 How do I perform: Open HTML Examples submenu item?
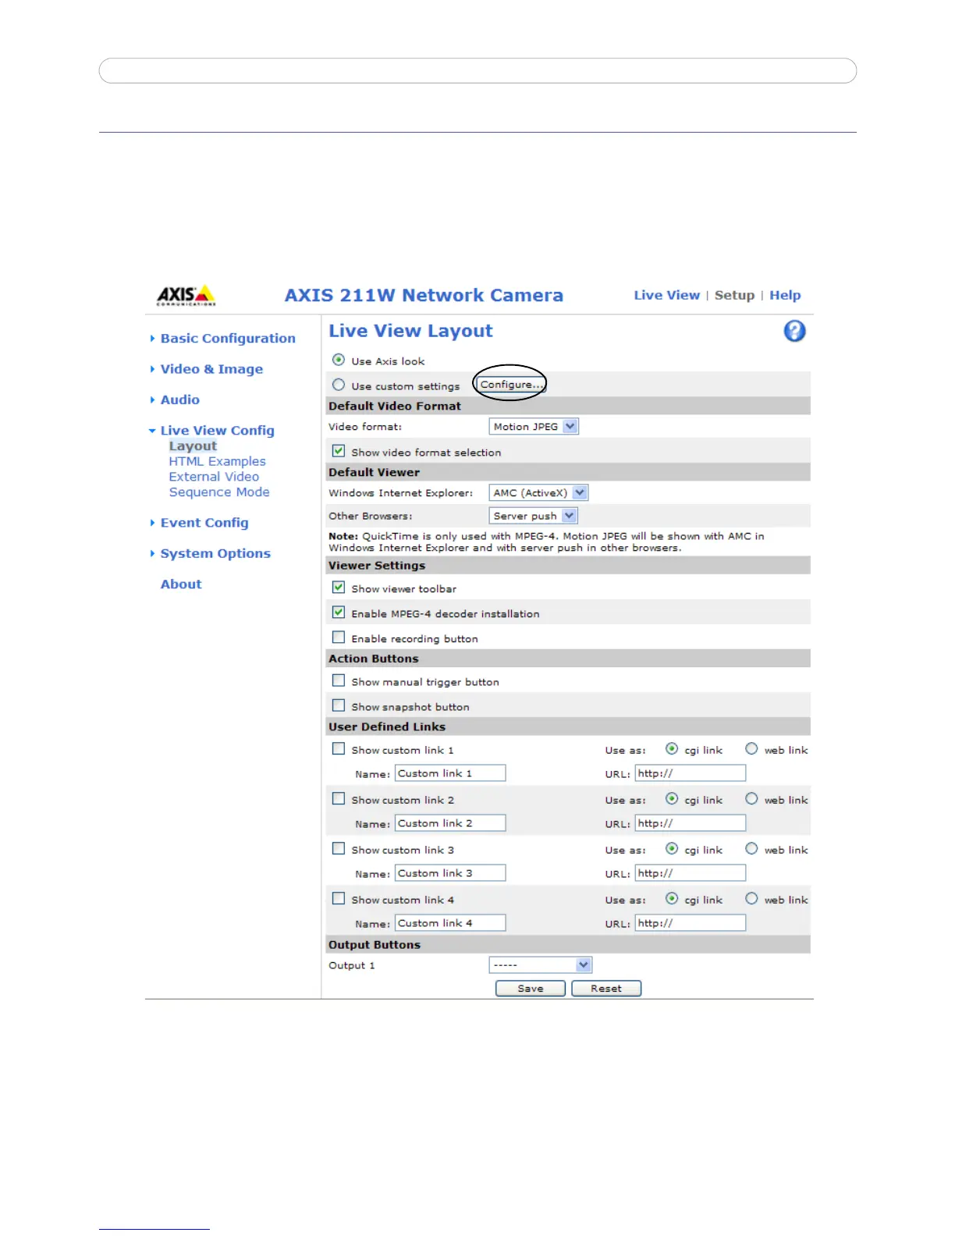click(217, 462)
